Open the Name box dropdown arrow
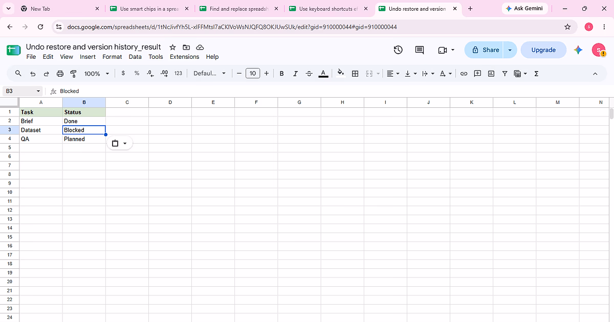Screen dimensions: 614x322 (38, 91)
